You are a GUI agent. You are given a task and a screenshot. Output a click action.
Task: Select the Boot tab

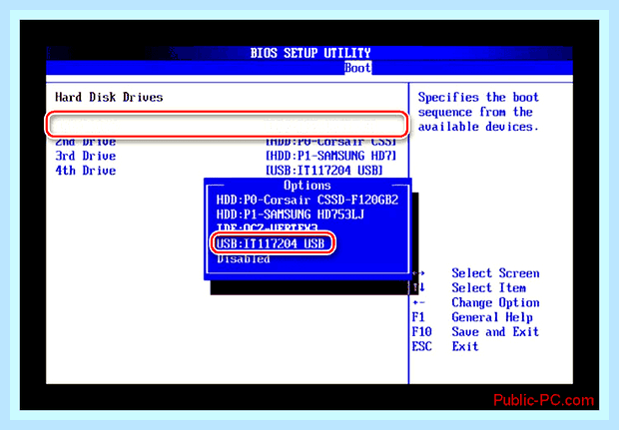[357, 68]
